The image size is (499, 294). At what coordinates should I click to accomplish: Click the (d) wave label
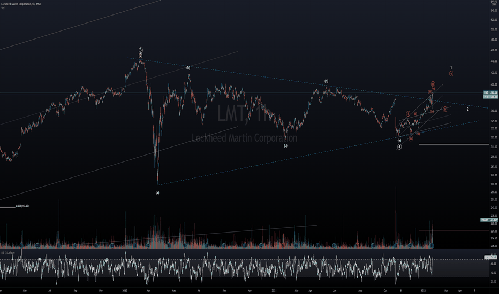pos(326,81)
